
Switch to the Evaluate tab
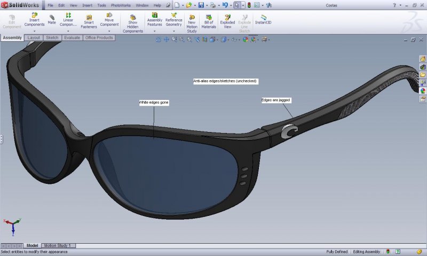[72, 37]
